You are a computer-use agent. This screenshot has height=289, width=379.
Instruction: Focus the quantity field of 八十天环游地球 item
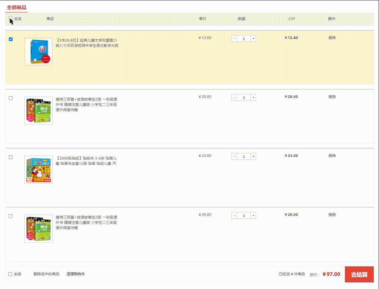[x=244, y=39]
